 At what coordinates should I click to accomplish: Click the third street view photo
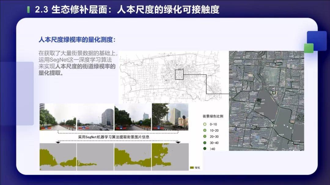[133, 117]
